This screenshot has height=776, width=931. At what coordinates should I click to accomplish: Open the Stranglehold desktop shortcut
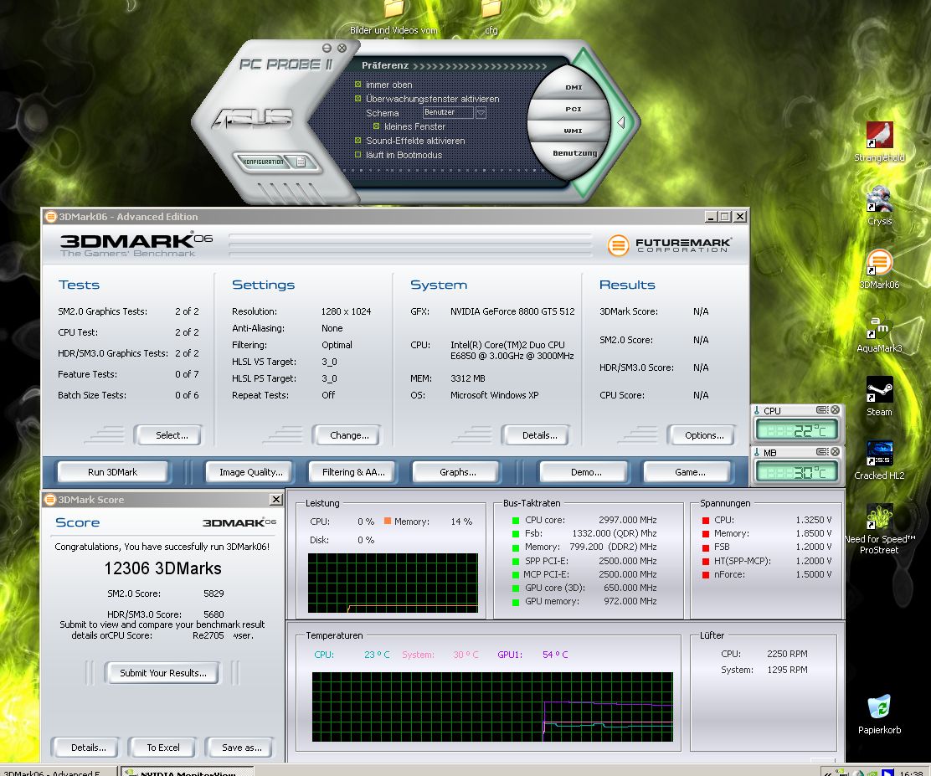pos(879,142)
